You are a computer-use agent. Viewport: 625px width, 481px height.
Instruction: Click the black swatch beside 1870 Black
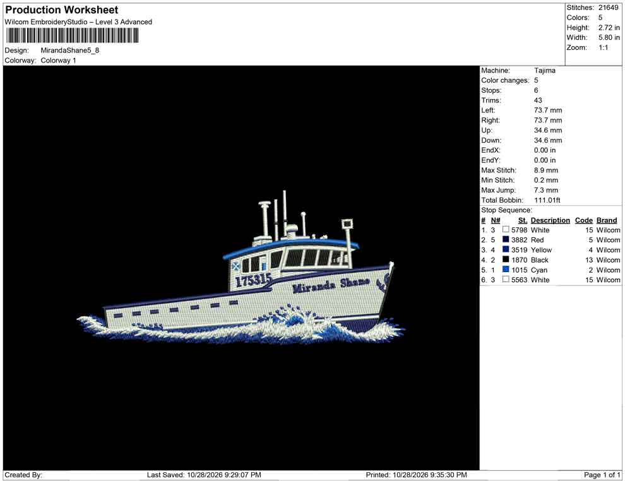point(506,259)
